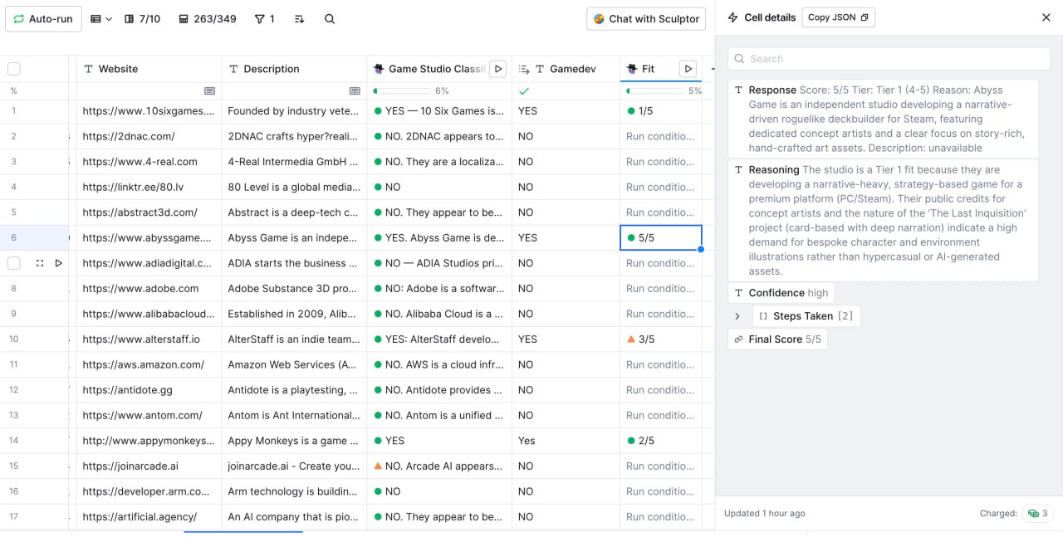Run the Fit column play button
The width and height of the screenshot is (1063, 537).
(x=687, y=69)
